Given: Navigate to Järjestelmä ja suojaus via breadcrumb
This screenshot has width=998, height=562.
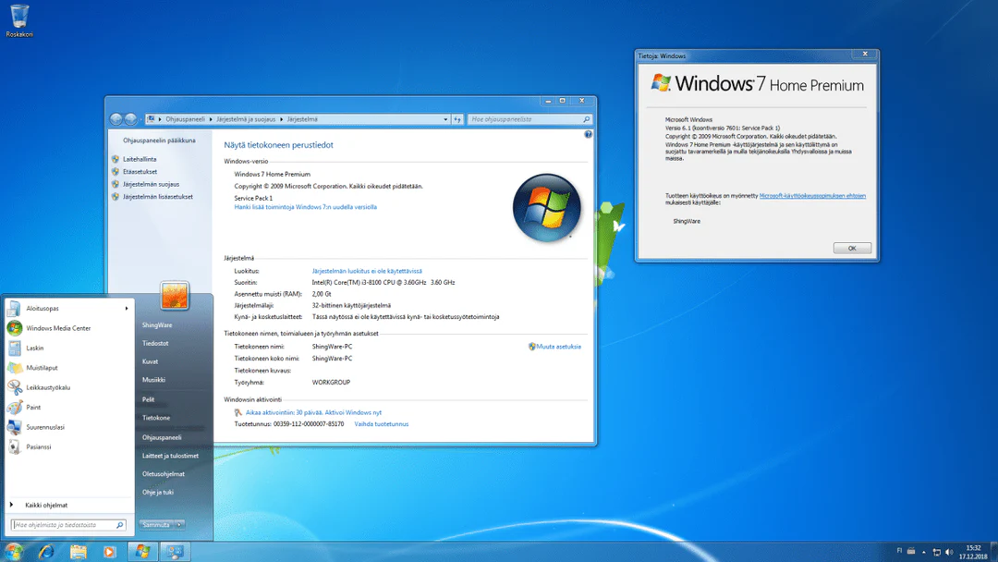Looking at the screenshot, I should click(246, 118).
